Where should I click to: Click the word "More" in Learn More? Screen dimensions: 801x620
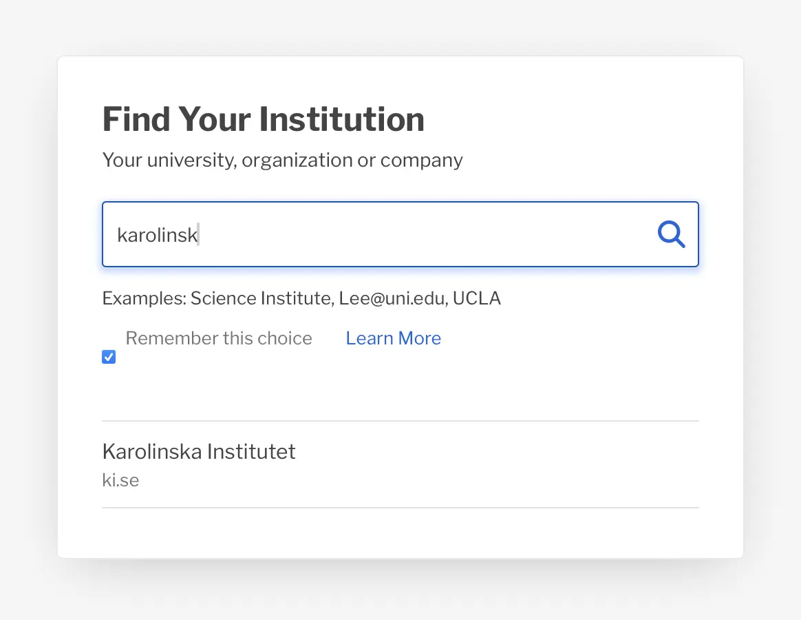420,338
